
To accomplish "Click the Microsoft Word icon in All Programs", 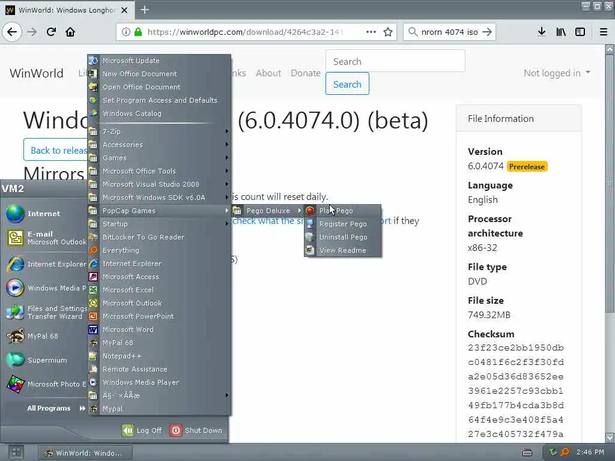I will pyautogui.click(x=93, y=330).
